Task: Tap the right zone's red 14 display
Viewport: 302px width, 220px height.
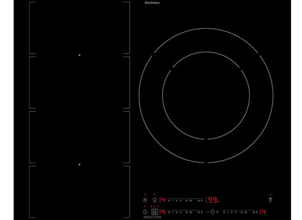Action: point(263,212)
